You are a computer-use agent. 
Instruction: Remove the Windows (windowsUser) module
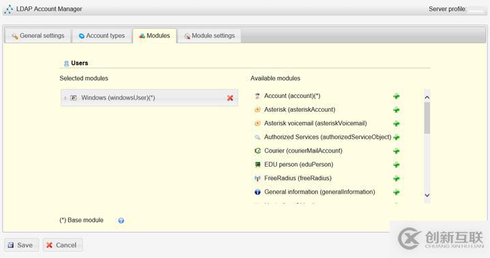point(230,98)
